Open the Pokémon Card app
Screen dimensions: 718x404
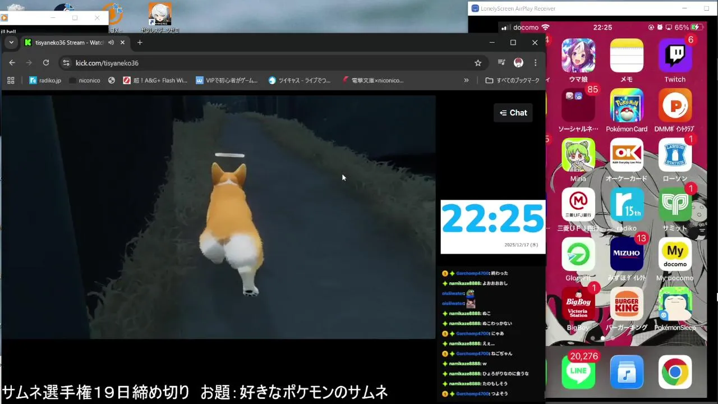pos(627,104)
